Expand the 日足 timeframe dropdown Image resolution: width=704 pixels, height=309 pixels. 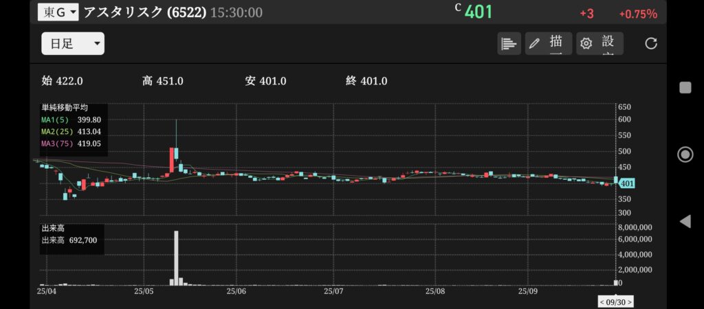click(73, 44)
